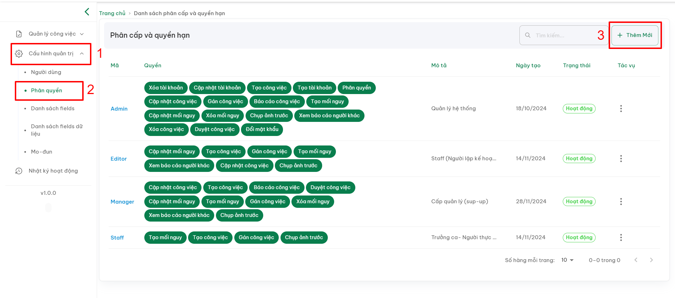Go to the previous page arrow
Viewport: 675px width, 298px height.
coord(636,260)
